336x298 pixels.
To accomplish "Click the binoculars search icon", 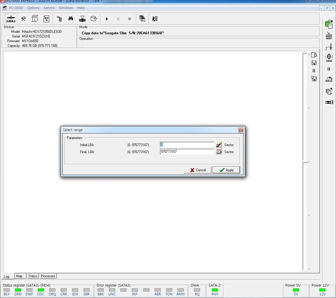I will [71, 19].
